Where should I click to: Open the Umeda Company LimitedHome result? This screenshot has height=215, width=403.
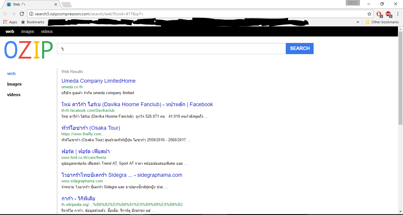click(x=99, y=81)
